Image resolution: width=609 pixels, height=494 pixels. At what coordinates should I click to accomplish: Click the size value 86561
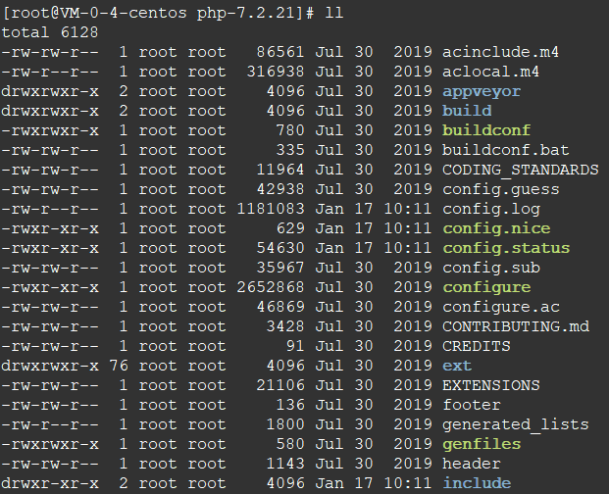[280, 52]
